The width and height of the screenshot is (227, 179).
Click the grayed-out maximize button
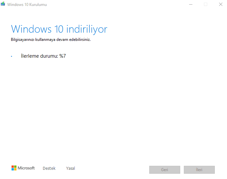pyautogui.click(x=206, y=4)
